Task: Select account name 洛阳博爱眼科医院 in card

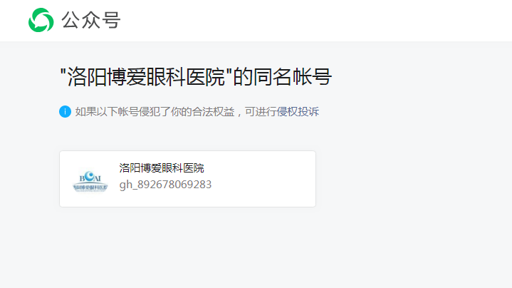Action: click(162, 168)
